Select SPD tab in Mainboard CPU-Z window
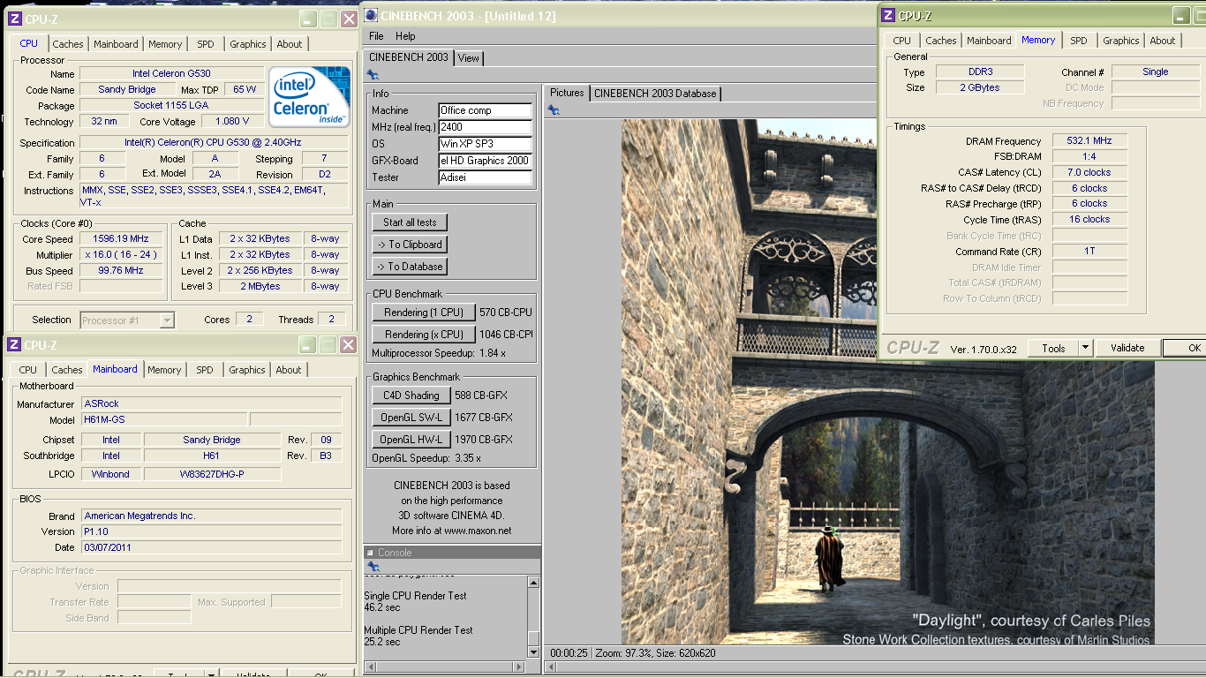This screenshot has width=1206, height=678. click(204, 370)
